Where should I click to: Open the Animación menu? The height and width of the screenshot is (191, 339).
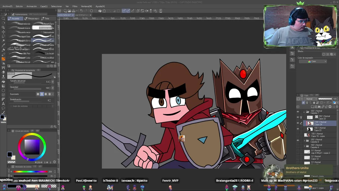point(32,6)
